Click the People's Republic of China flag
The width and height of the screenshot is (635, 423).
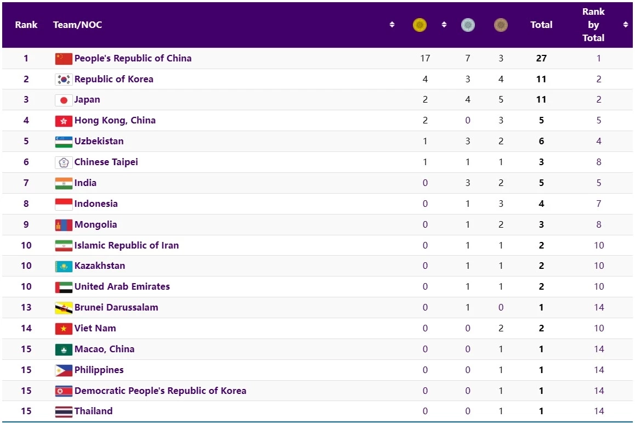64,59
